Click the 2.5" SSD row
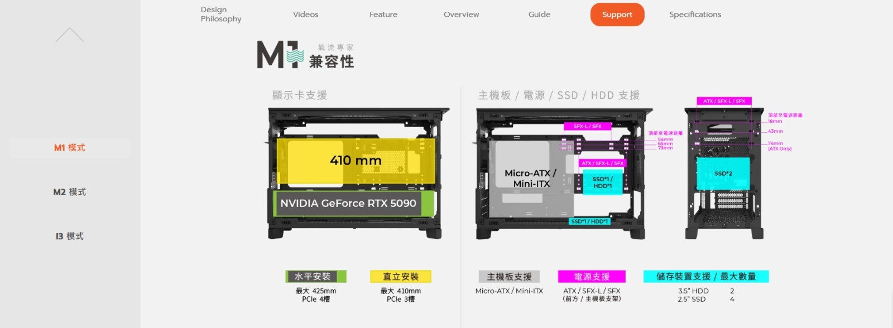Image resolution: width=893 pixels, height=328 pixels. (706, 300)
